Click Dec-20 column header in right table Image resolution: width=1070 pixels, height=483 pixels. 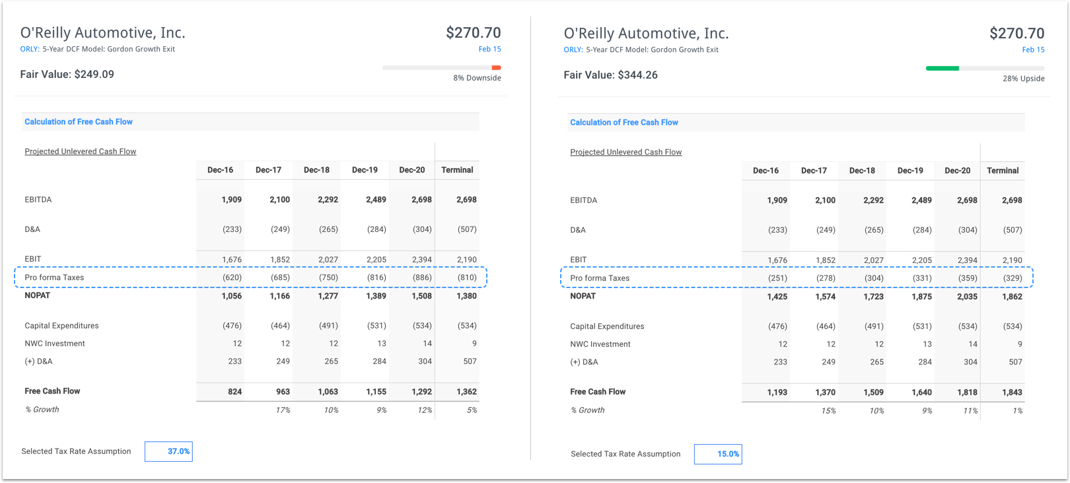958,170
